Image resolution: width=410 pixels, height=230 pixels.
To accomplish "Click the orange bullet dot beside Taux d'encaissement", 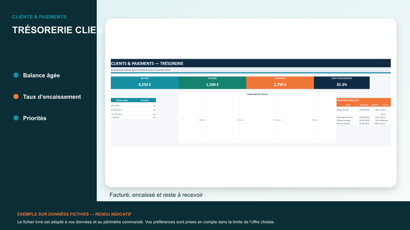I will [x=16, y=96].
